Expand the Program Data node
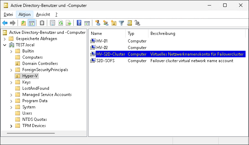 point(11,101)
